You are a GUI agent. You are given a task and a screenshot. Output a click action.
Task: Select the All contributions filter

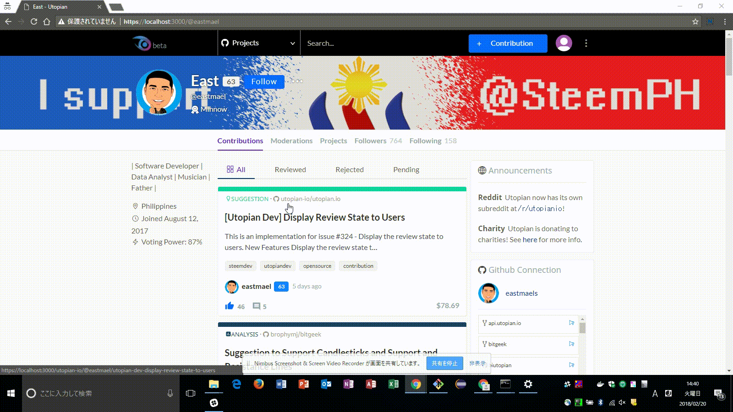(236, 169)
